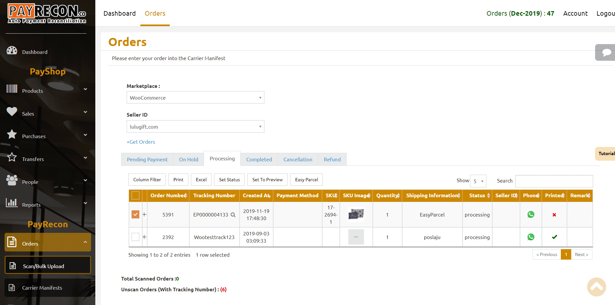
Task: Click the Set Status button
Action: [x=229, y=180]
